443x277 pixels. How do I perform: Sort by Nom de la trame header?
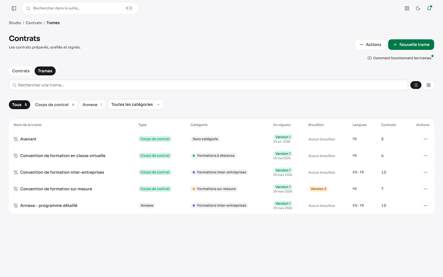click(27, 125)
